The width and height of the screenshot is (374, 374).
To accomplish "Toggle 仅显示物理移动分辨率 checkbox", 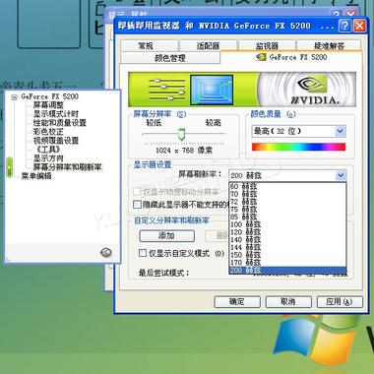I will click(x=137, y=191).
